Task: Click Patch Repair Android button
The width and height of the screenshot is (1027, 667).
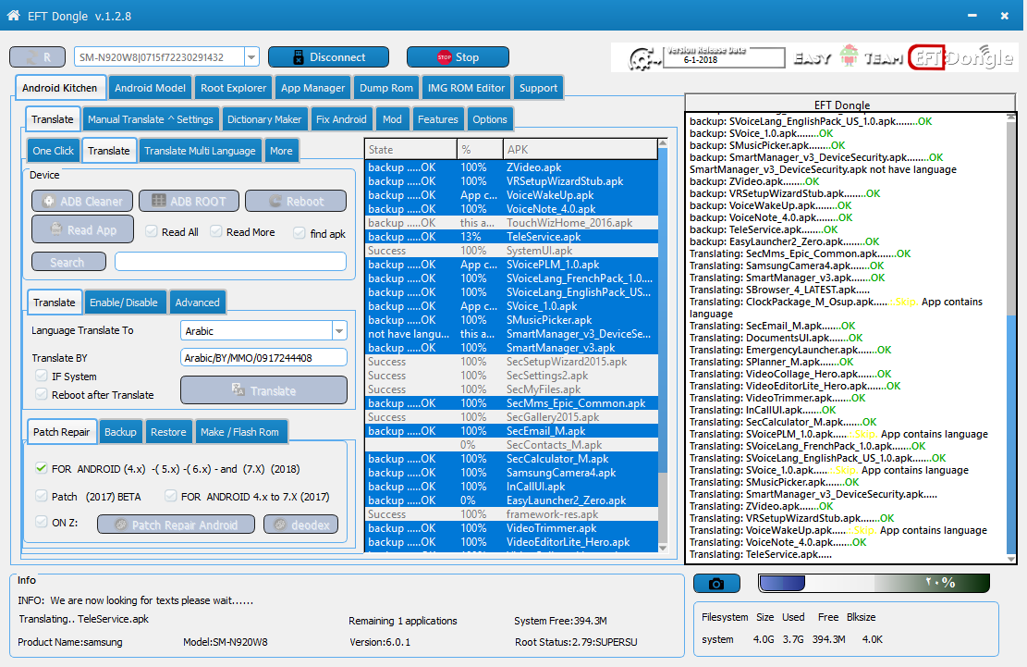Action: tap(176, 525)
